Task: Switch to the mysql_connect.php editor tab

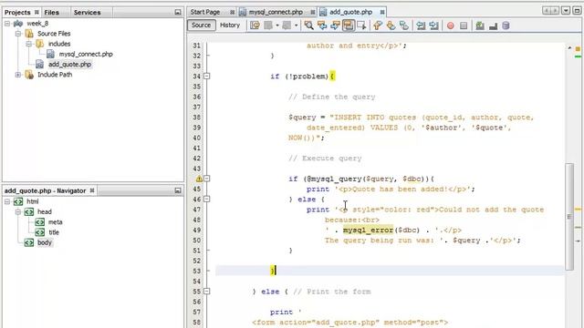Action: (276, 12)
